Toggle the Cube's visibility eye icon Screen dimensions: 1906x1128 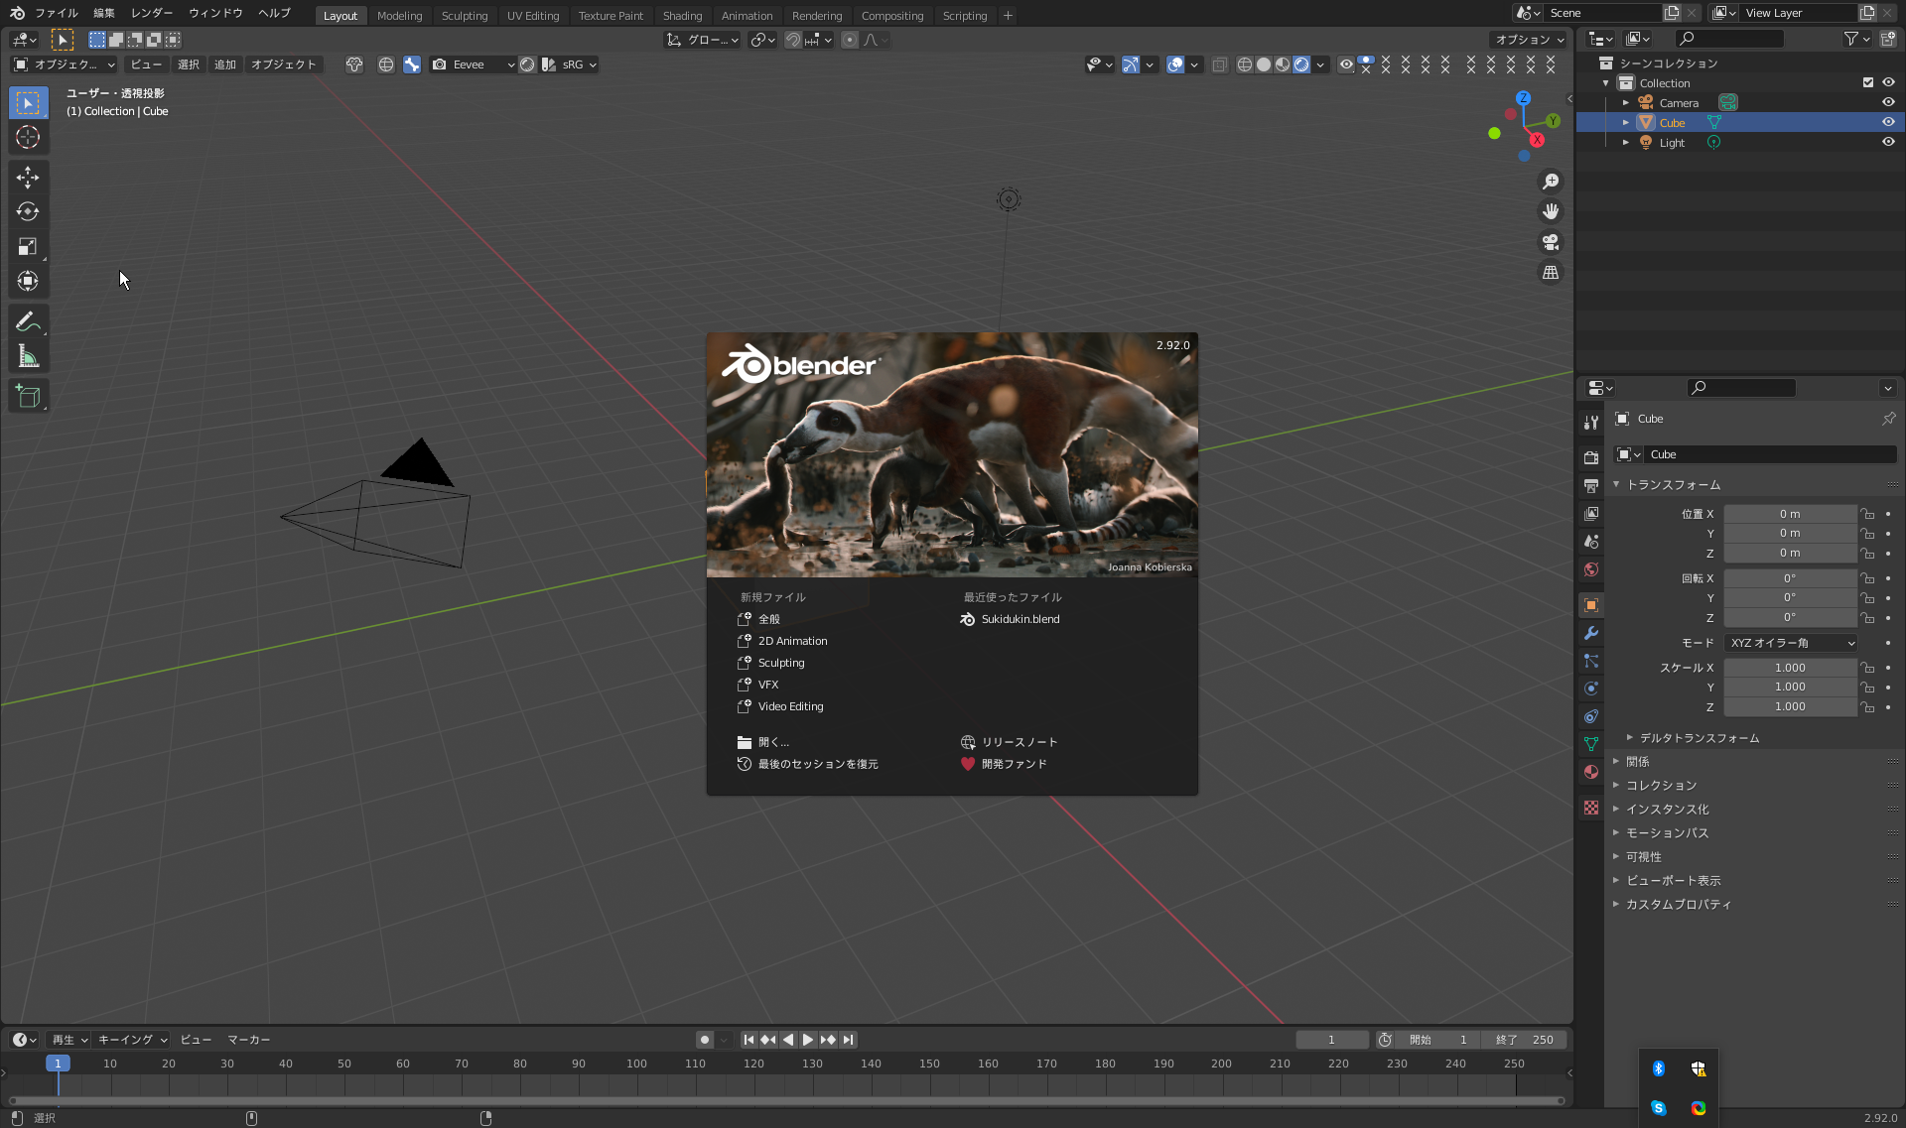click(x=1888, y=121)
